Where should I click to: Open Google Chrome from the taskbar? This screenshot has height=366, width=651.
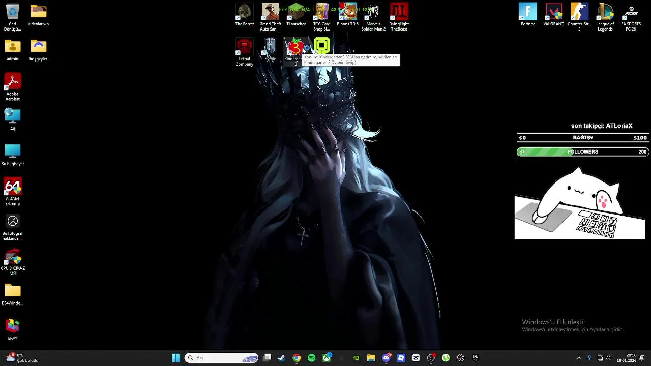[297, 358]
